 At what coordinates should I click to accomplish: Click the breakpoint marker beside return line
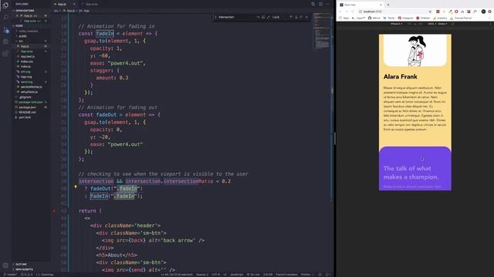pos(54,211)
